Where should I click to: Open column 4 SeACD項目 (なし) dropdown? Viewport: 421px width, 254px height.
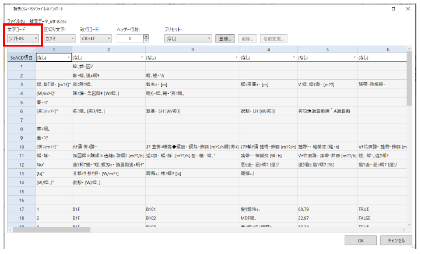tap(268, 58)
